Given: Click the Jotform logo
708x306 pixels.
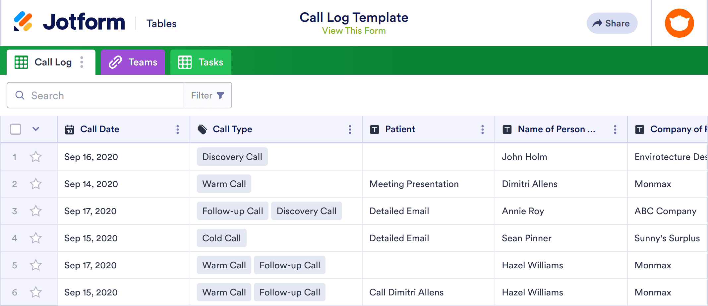Looking at the screenshot, I should (70, 22).
